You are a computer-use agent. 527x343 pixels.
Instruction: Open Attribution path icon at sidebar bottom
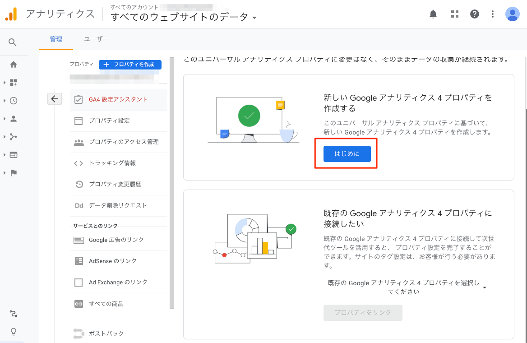(x=14, y=314)
